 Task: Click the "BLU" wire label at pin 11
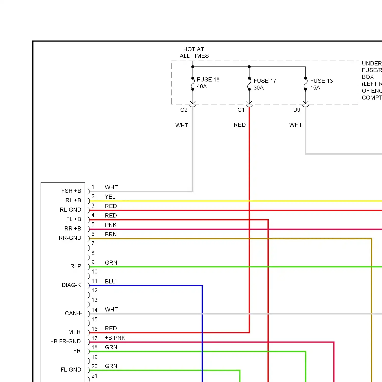tap(110, 281)
